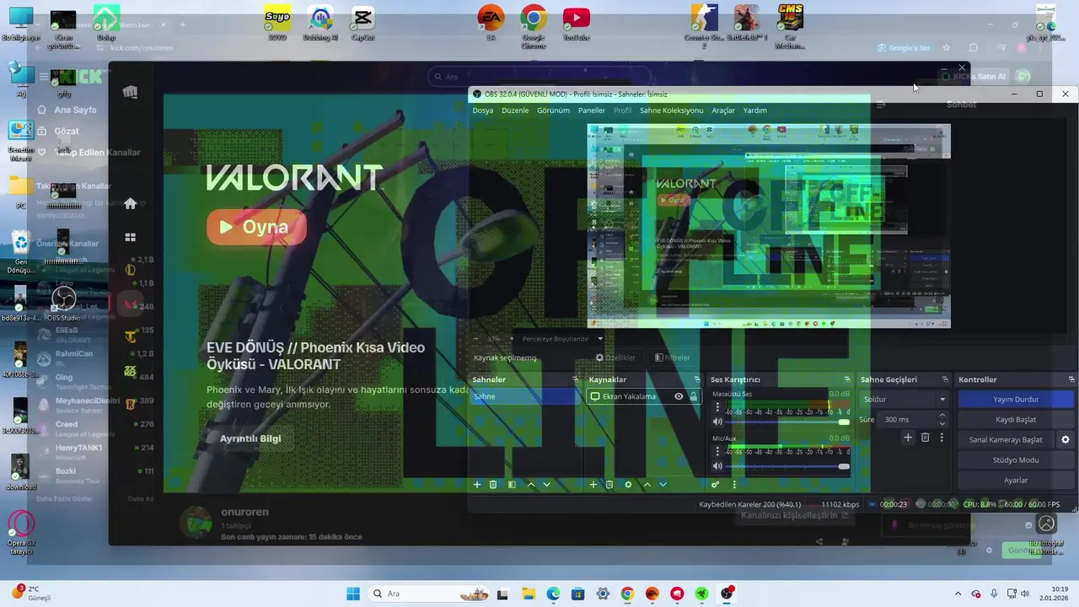Screen dimensions: 1079x607
Task: Undock the Kaynaklar panel
Action: (x=696, y=379)
